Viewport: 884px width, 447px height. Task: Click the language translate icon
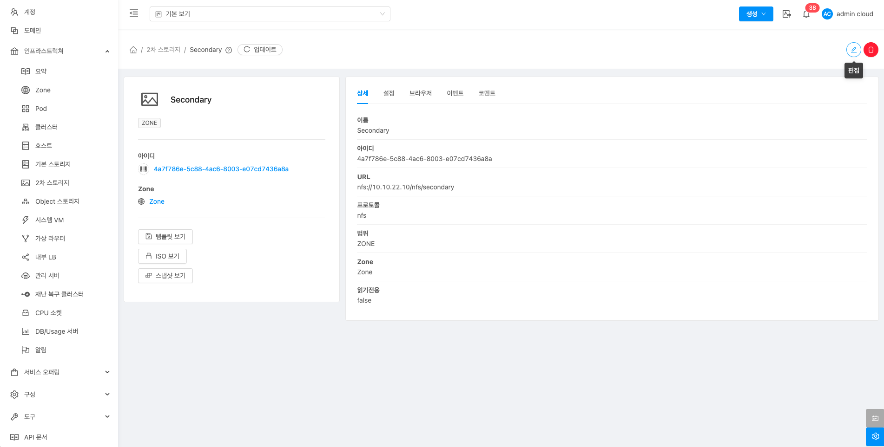coord(786,14)
